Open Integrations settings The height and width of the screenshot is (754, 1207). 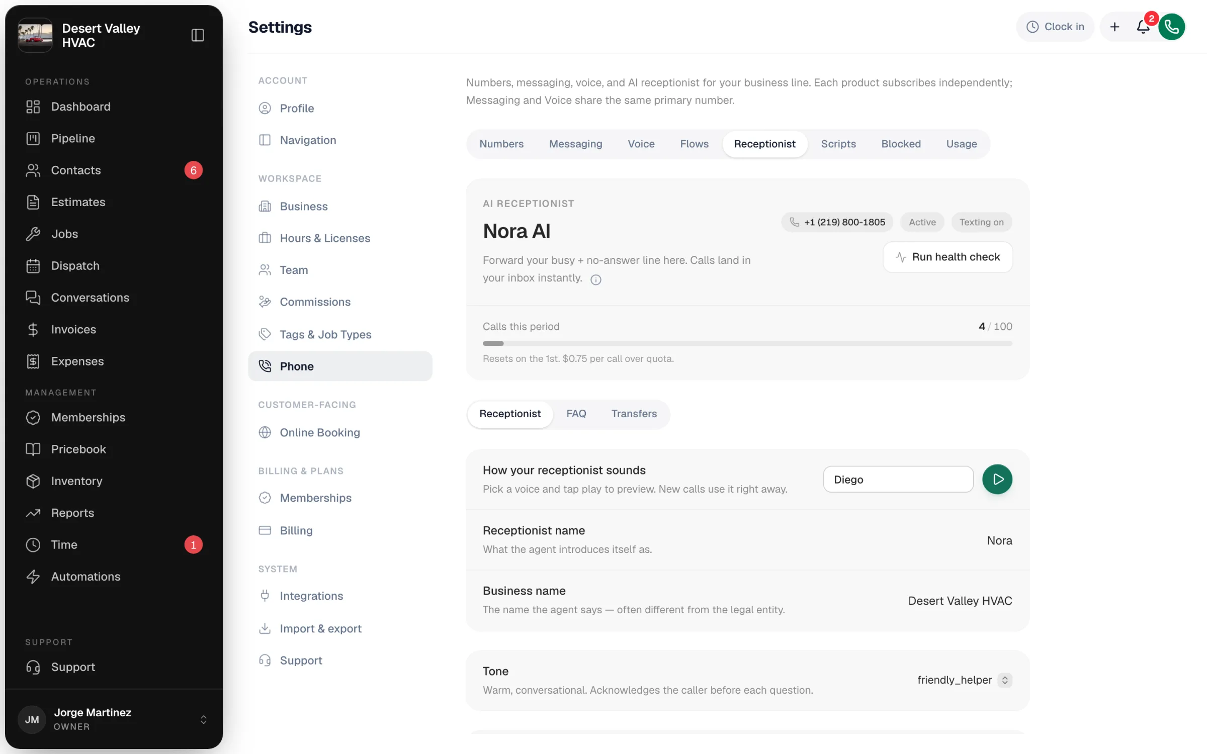[340, 596]
